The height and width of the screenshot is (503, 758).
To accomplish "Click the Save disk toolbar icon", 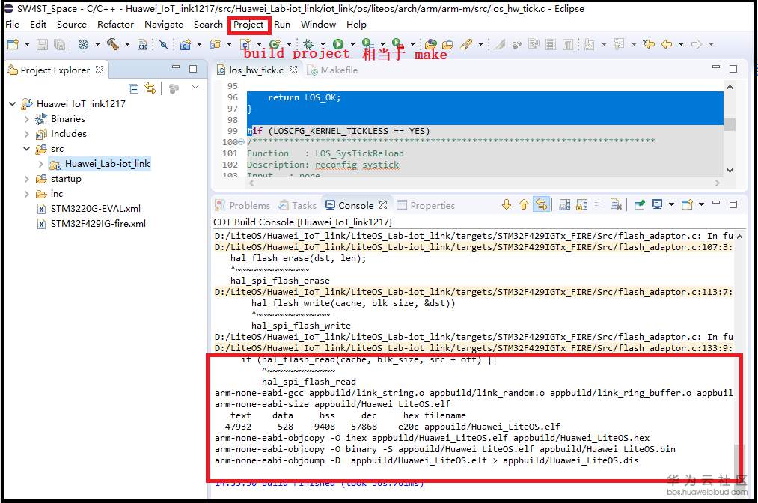I will pyautogui.click(x=43, y=44).
